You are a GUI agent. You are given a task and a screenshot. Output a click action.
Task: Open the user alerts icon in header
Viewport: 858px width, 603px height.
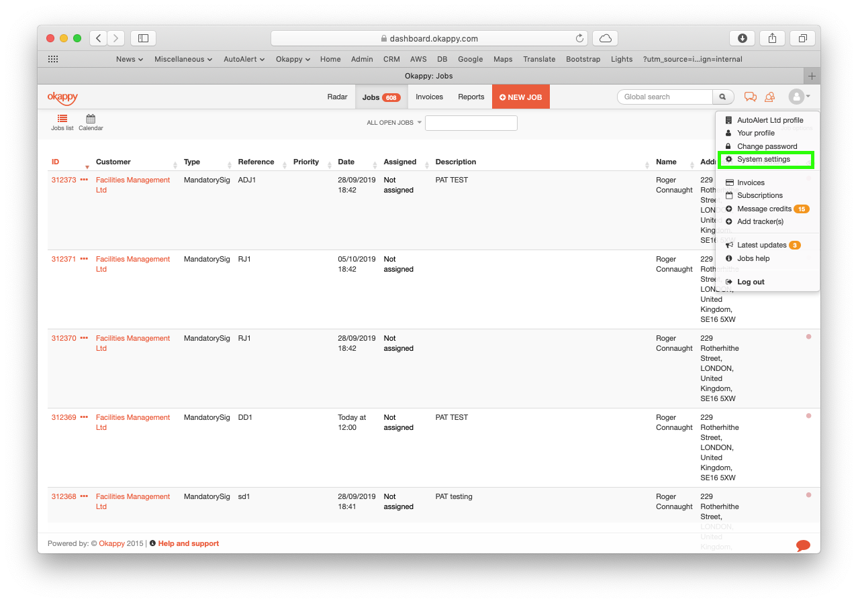point(770,97)
